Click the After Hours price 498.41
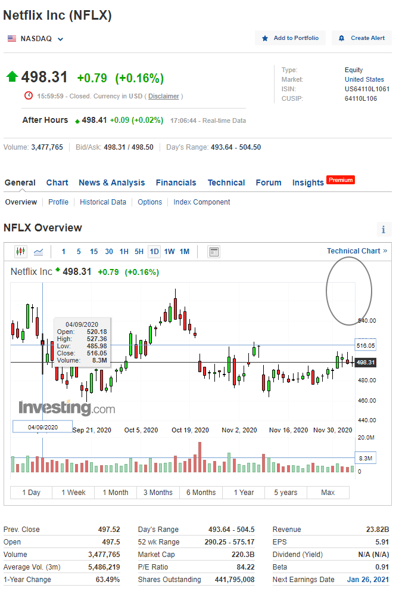Screen dimensions: 399x594 [x=94, y=120]
